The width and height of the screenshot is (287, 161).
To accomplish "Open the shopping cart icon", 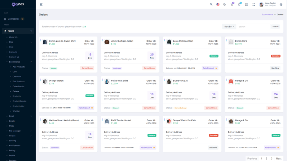I will [232, 5].
